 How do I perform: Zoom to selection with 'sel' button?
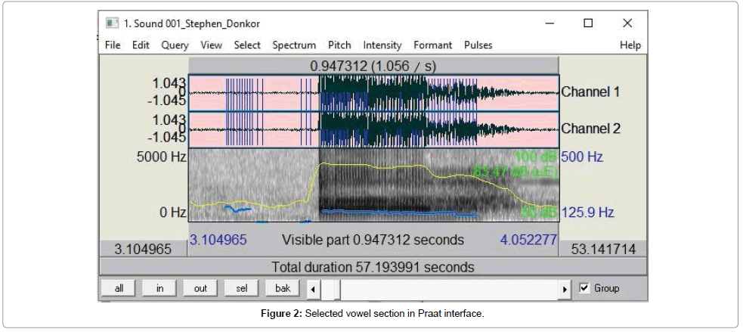pos(241,288)
